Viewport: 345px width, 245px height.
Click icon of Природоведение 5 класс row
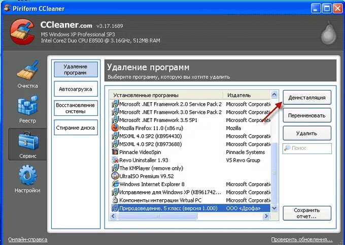coord(115,208)
